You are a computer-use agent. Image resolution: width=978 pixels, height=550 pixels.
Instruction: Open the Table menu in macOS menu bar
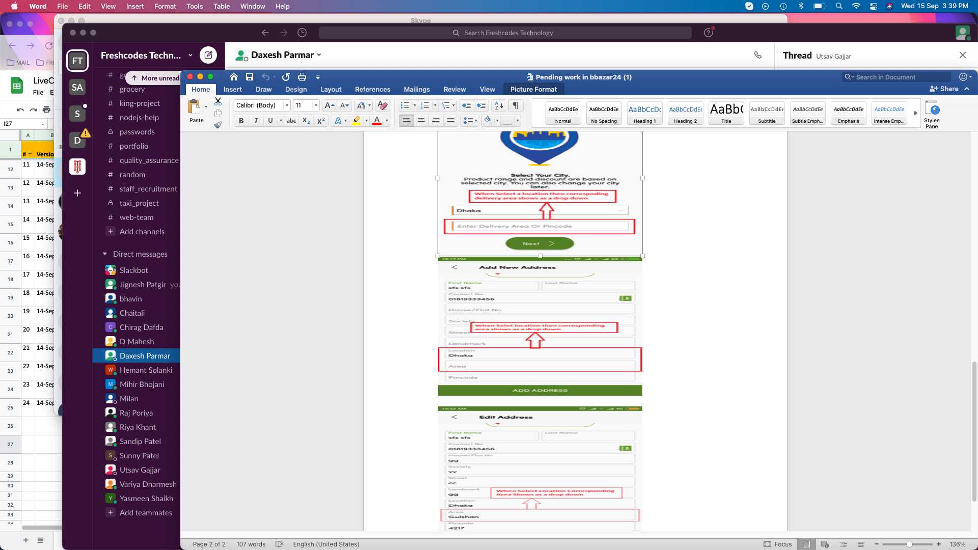(x=222, y=6)
